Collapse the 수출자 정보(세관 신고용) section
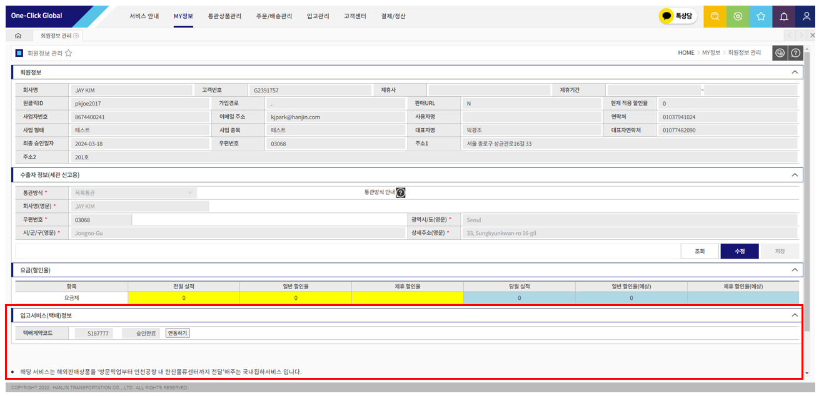 (795, 175)
